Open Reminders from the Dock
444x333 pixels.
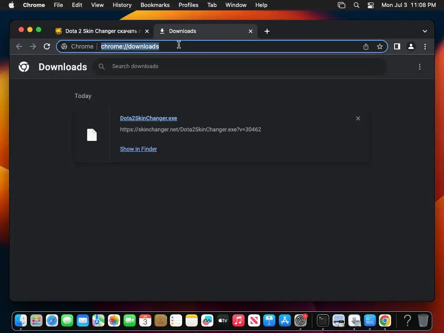[176, 320]
